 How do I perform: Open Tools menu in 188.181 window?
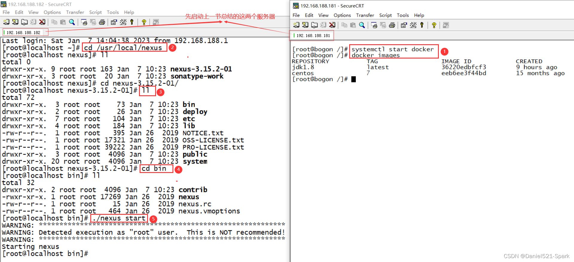pyautogui.click(x=403, y=15)
